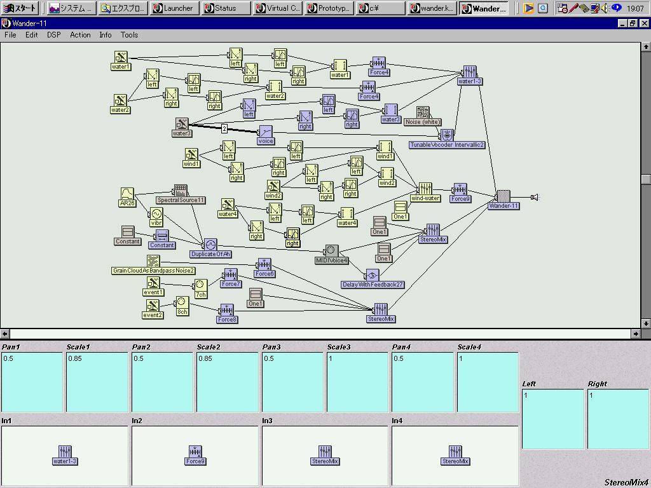Select the blue Constant node
This screenshot has height=488, width=651.
(162, 240)
